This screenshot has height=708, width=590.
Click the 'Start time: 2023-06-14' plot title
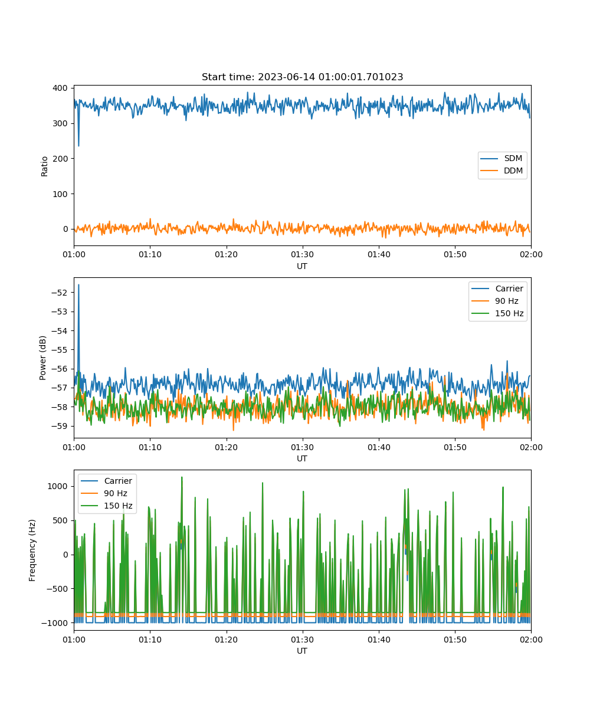(x=302, y=77)
